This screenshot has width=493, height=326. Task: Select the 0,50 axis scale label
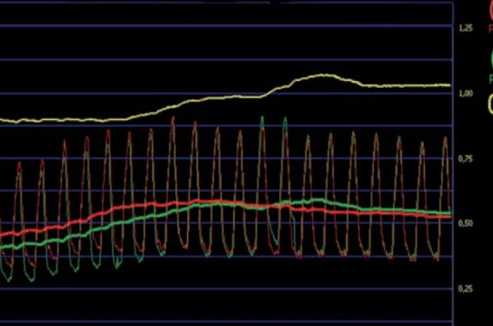[x=465, y=223]
